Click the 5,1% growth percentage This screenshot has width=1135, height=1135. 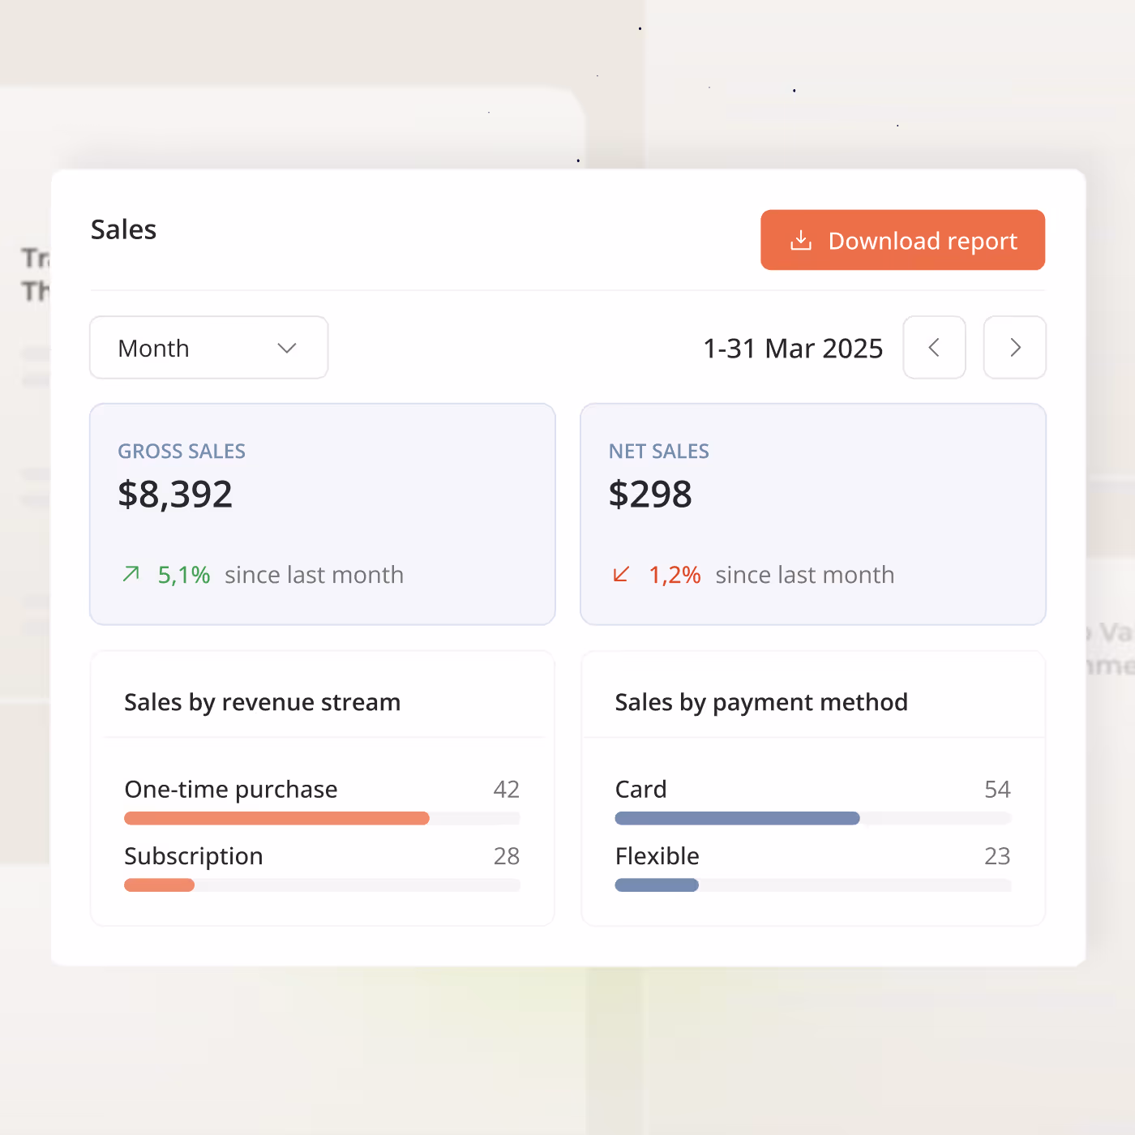coord(184,575)
